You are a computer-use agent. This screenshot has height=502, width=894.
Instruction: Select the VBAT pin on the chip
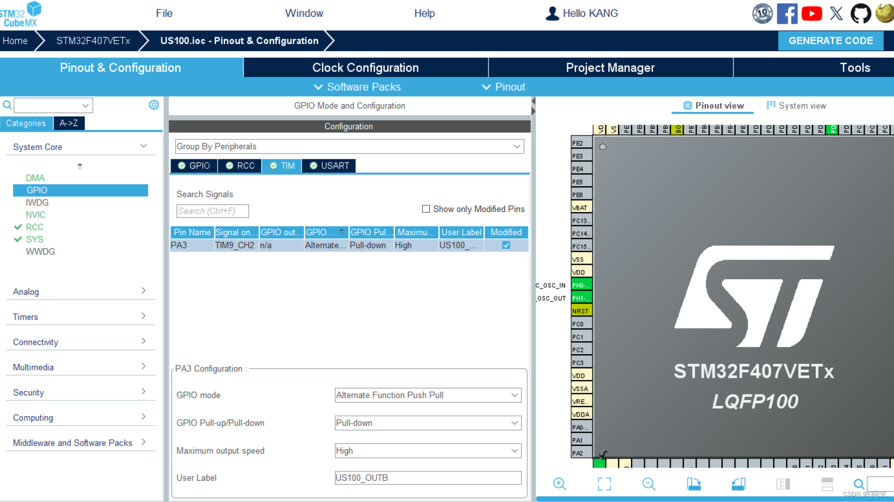[581, 207]
